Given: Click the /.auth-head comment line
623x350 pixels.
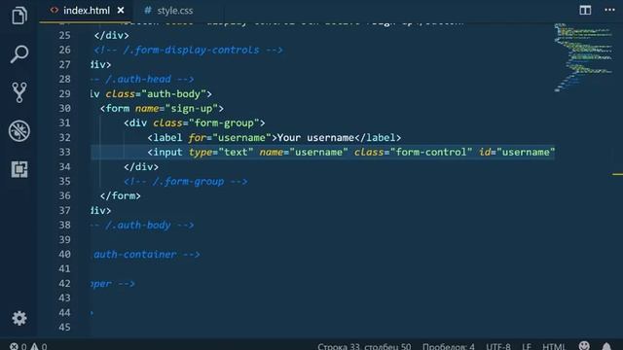Looking at the screenshot, I should 142,80.
